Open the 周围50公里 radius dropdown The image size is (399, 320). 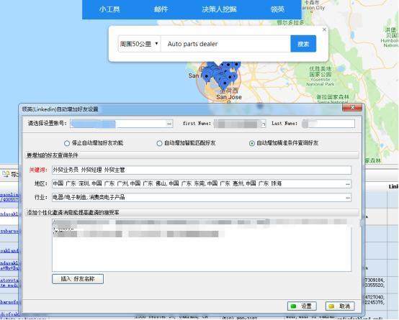pyautogui.click(x=139, y=44)
